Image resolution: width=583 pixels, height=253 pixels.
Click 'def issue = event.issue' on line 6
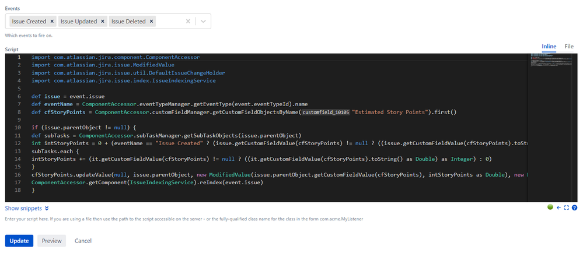pos(68,96)
